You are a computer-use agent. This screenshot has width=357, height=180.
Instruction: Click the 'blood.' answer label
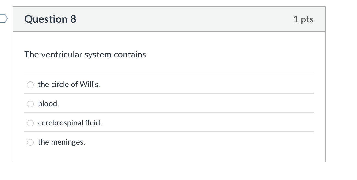pos(48,104)
